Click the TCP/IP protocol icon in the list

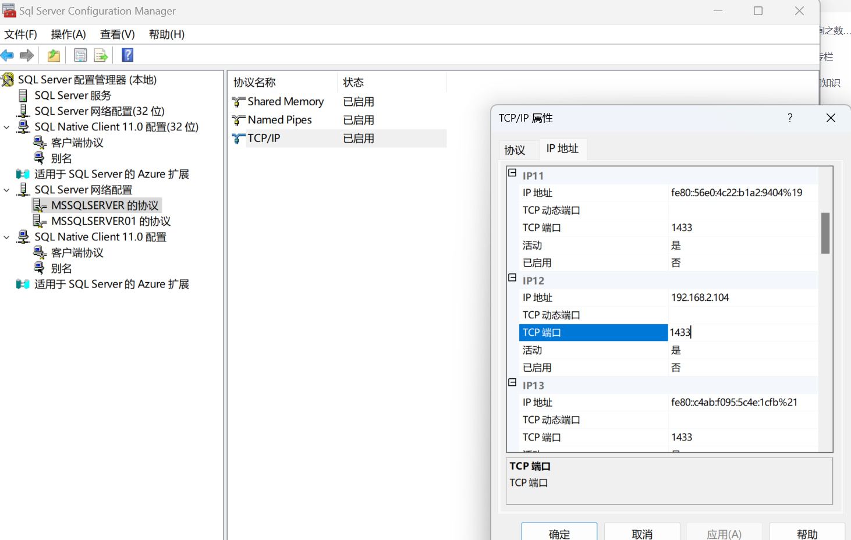239,138
